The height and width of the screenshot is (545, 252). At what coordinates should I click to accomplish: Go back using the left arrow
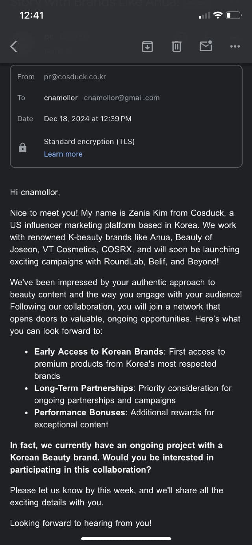[14, 46]
